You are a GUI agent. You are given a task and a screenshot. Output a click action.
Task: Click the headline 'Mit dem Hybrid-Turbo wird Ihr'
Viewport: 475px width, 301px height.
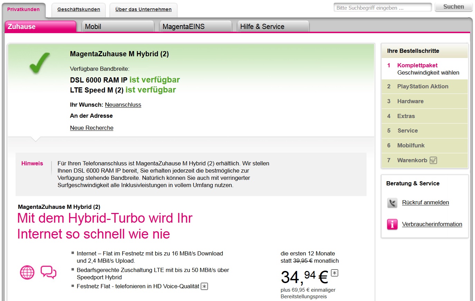[105, 218]
